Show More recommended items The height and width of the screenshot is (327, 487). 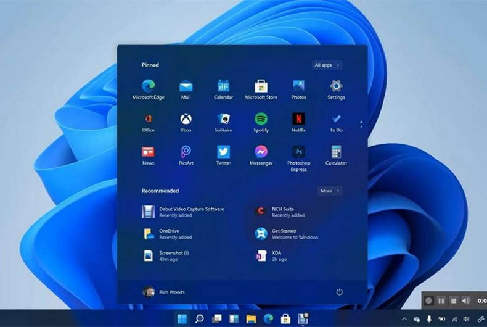pyautogui.click(x=330, y=191)
